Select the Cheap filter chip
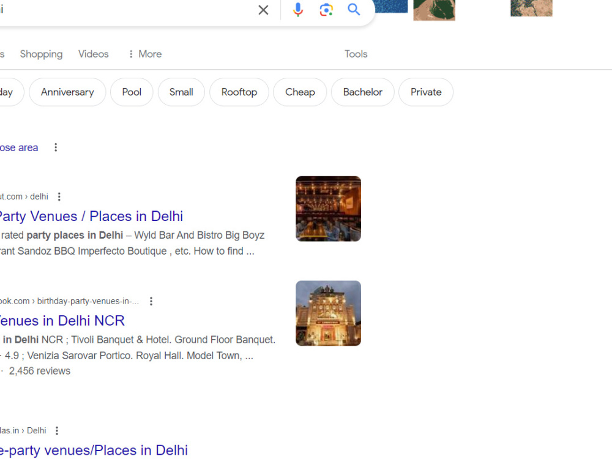 300,92
